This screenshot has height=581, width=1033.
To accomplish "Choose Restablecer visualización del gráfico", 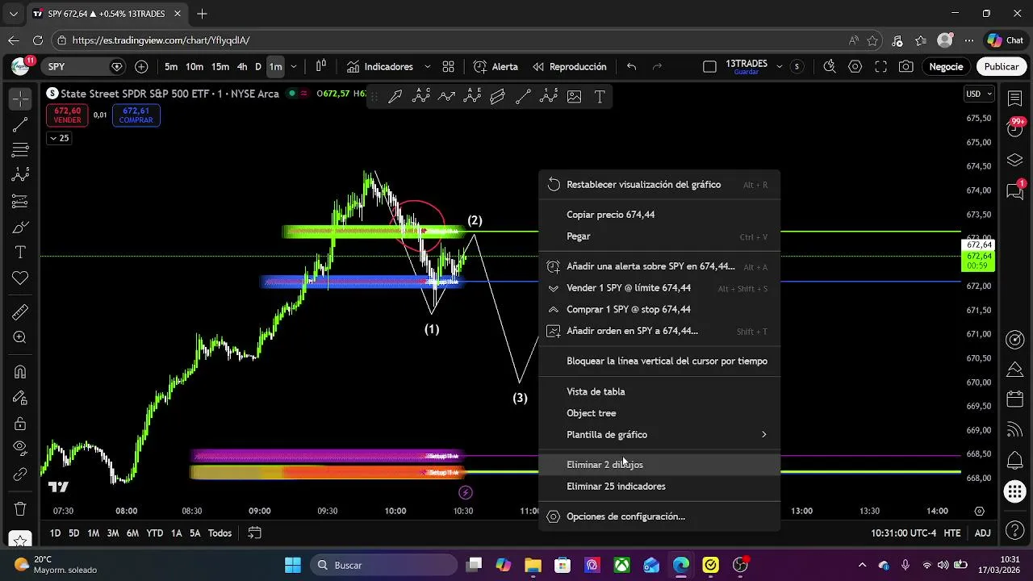I will click(659, 185).
